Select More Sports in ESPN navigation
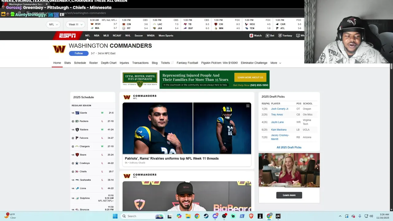The image size is (393, 221). tap(166, 36)
